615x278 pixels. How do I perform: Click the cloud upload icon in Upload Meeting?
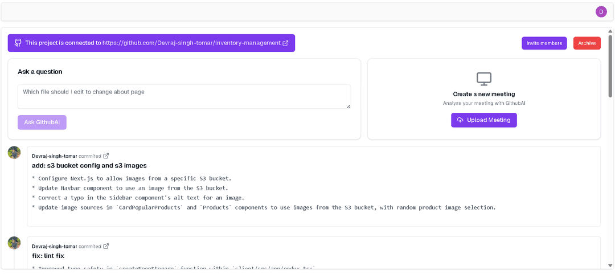pos(460,120)
